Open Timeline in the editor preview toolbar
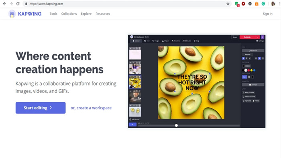281x158 pixels. click(176, 41)
